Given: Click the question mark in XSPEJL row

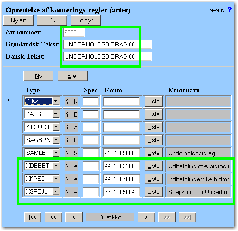Looking at the screenshot, I should click(x=68, y=192).
